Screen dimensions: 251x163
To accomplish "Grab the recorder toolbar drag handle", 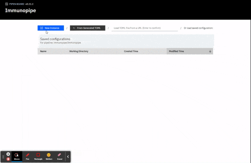I will click(x=3, y=157).
